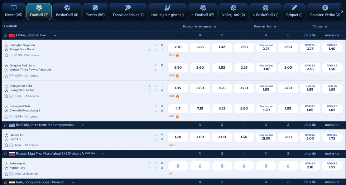Image resolution: width=346 pixels, height=185 pixels.
Task: Click the Shanghai Segenda team ball icon
Action: click(6, 45)
